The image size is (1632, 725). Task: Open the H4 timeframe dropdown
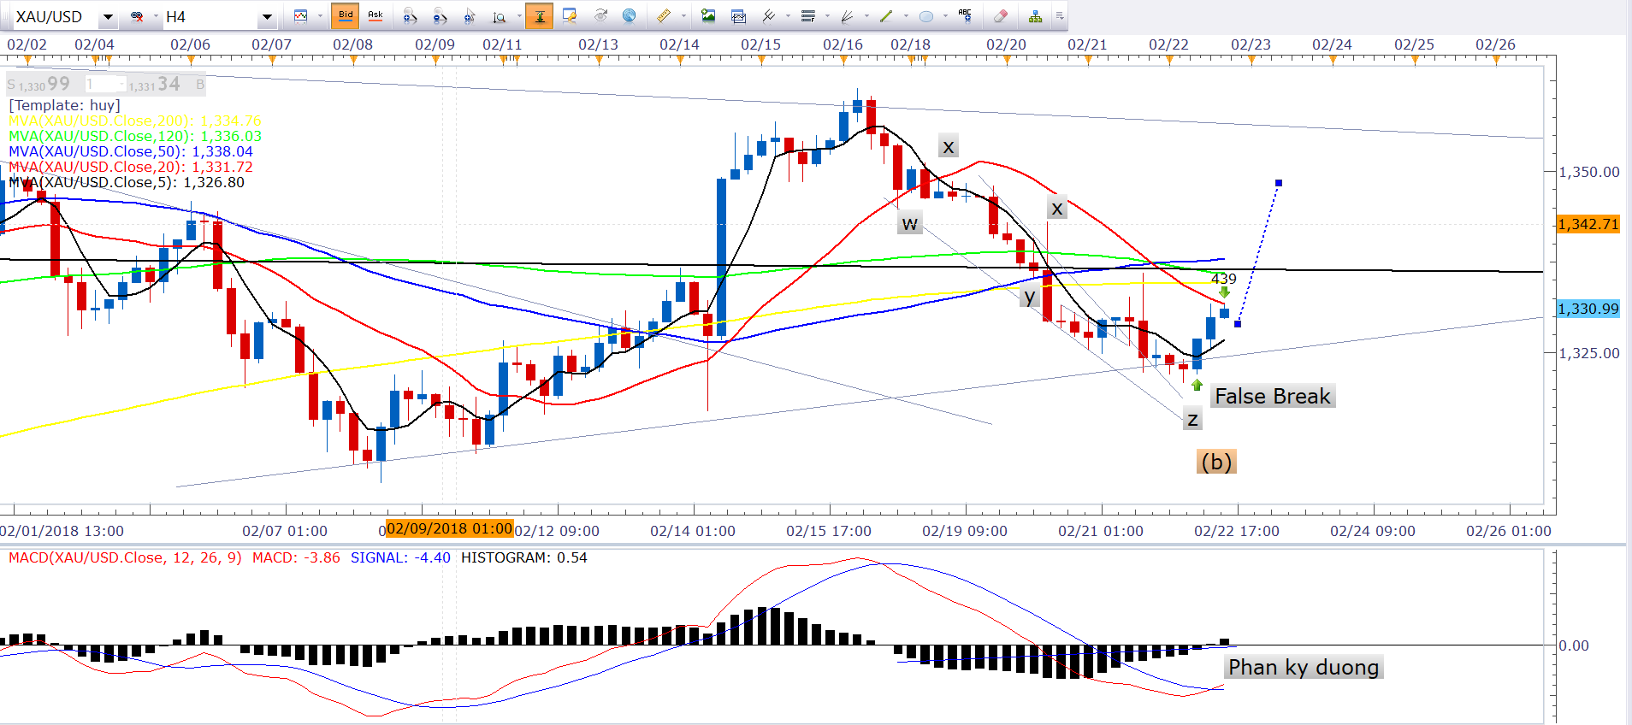267,17
